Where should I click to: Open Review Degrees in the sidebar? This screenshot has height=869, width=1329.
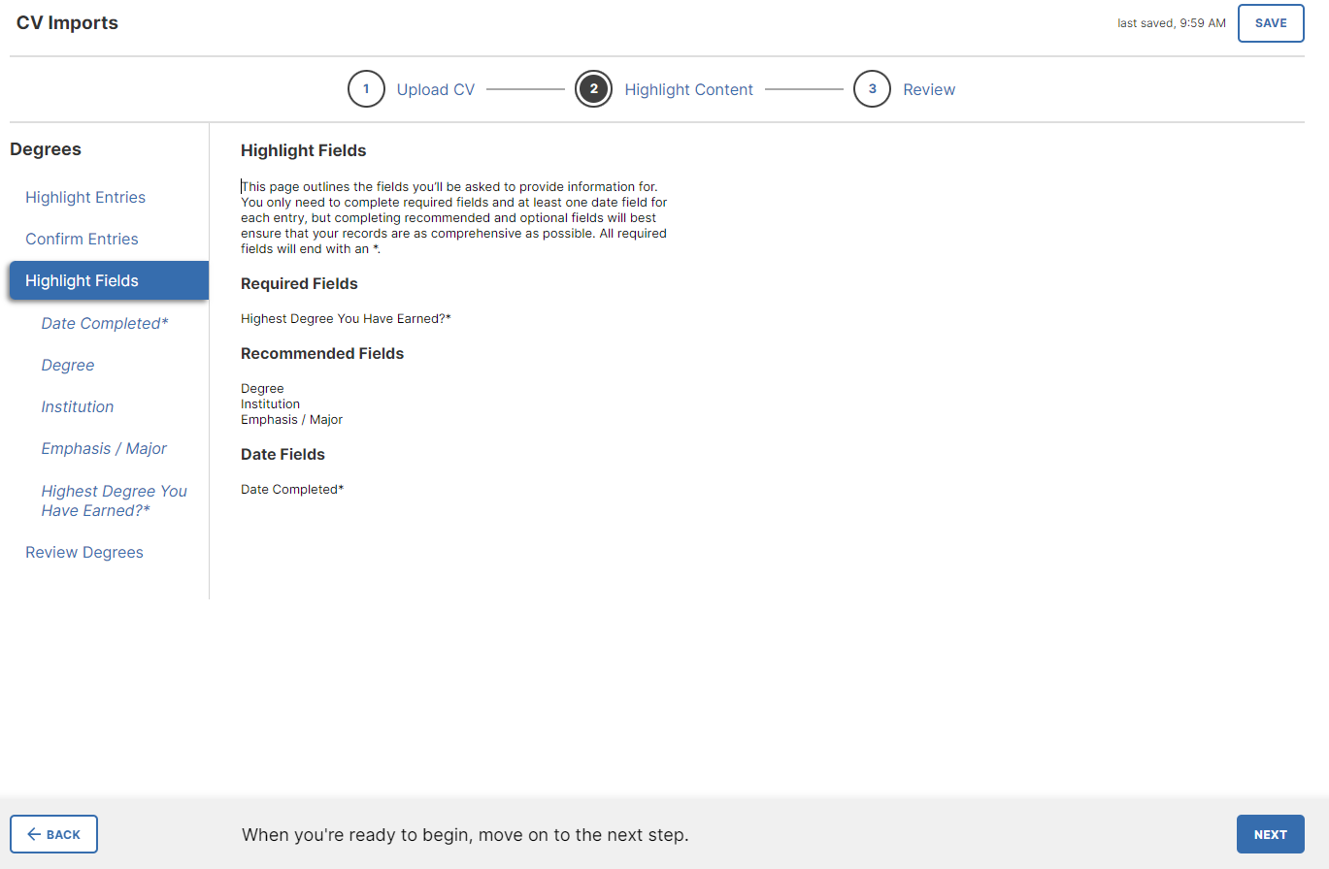(x=84, y=552)
